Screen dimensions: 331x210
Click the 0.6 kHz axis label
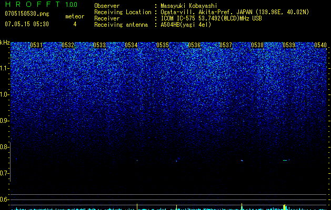[4, 199]
